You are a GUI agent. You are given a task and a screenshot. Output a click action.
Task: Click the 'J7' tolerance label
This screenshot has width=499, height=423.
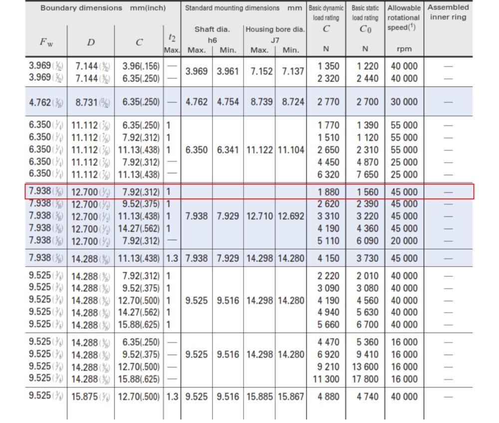pyautogui.click(x=275, y=40)
